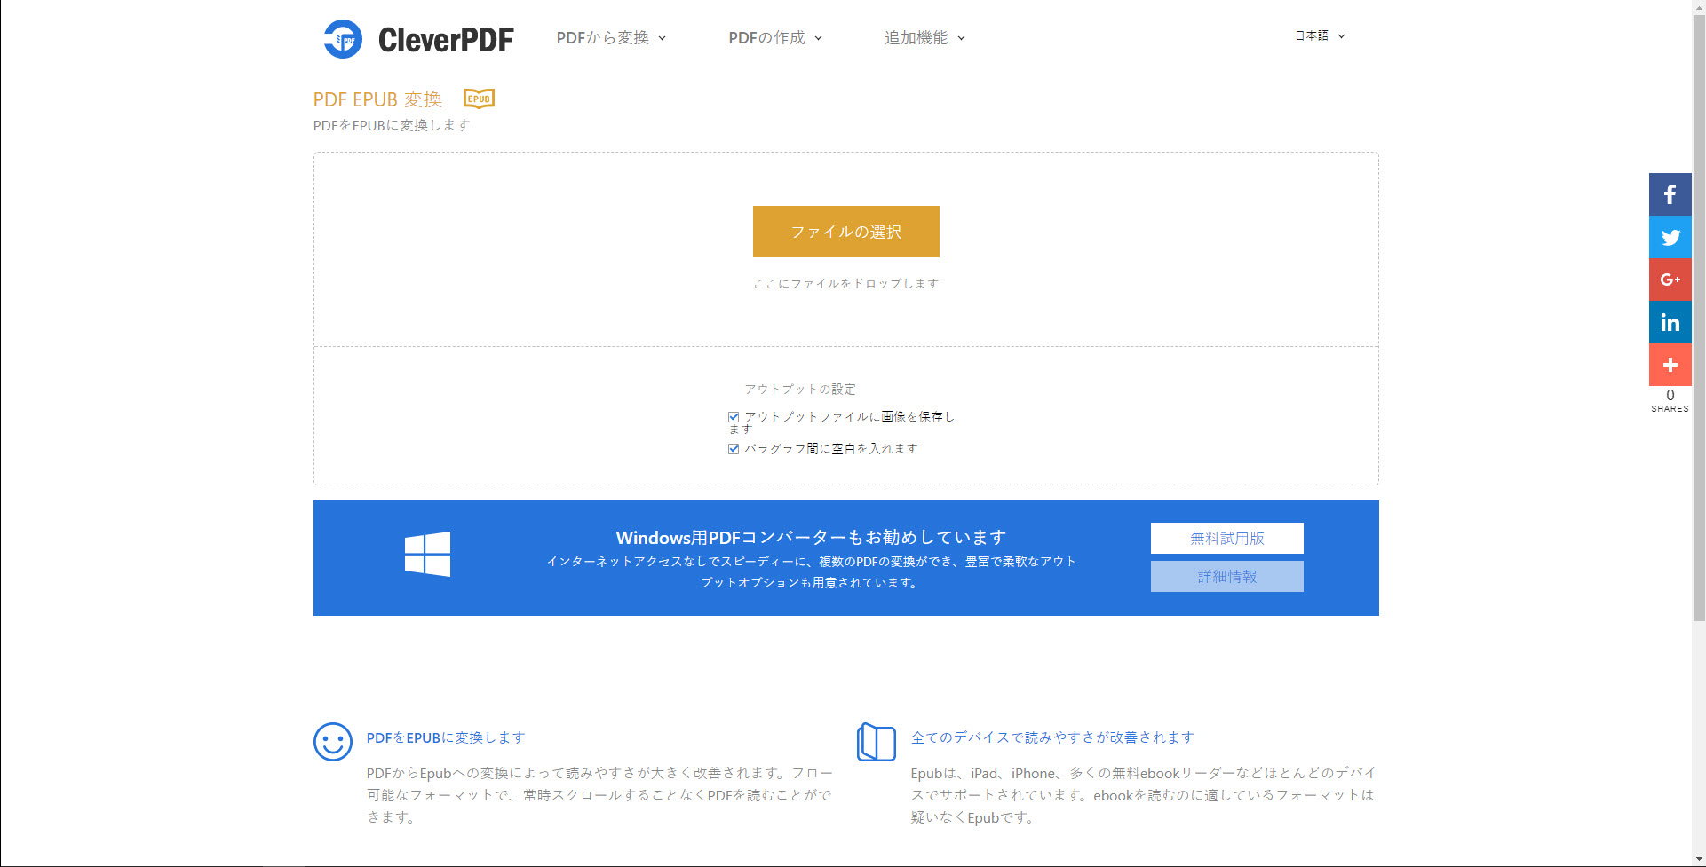The image size is (1706, 867).
Task: Share on Twitter icon
Action: point(1670,237)
